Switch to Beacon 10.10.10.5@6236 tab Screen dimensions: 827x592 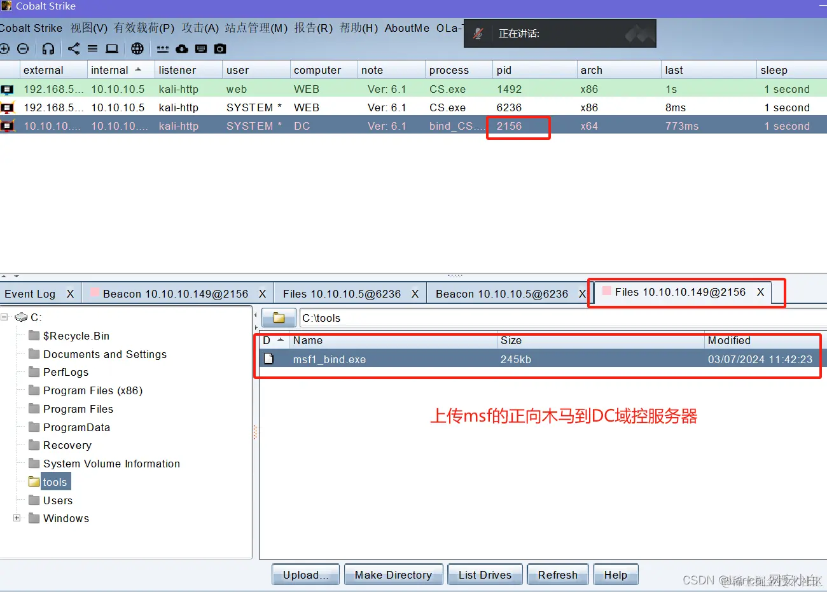[x=501, y=294]
